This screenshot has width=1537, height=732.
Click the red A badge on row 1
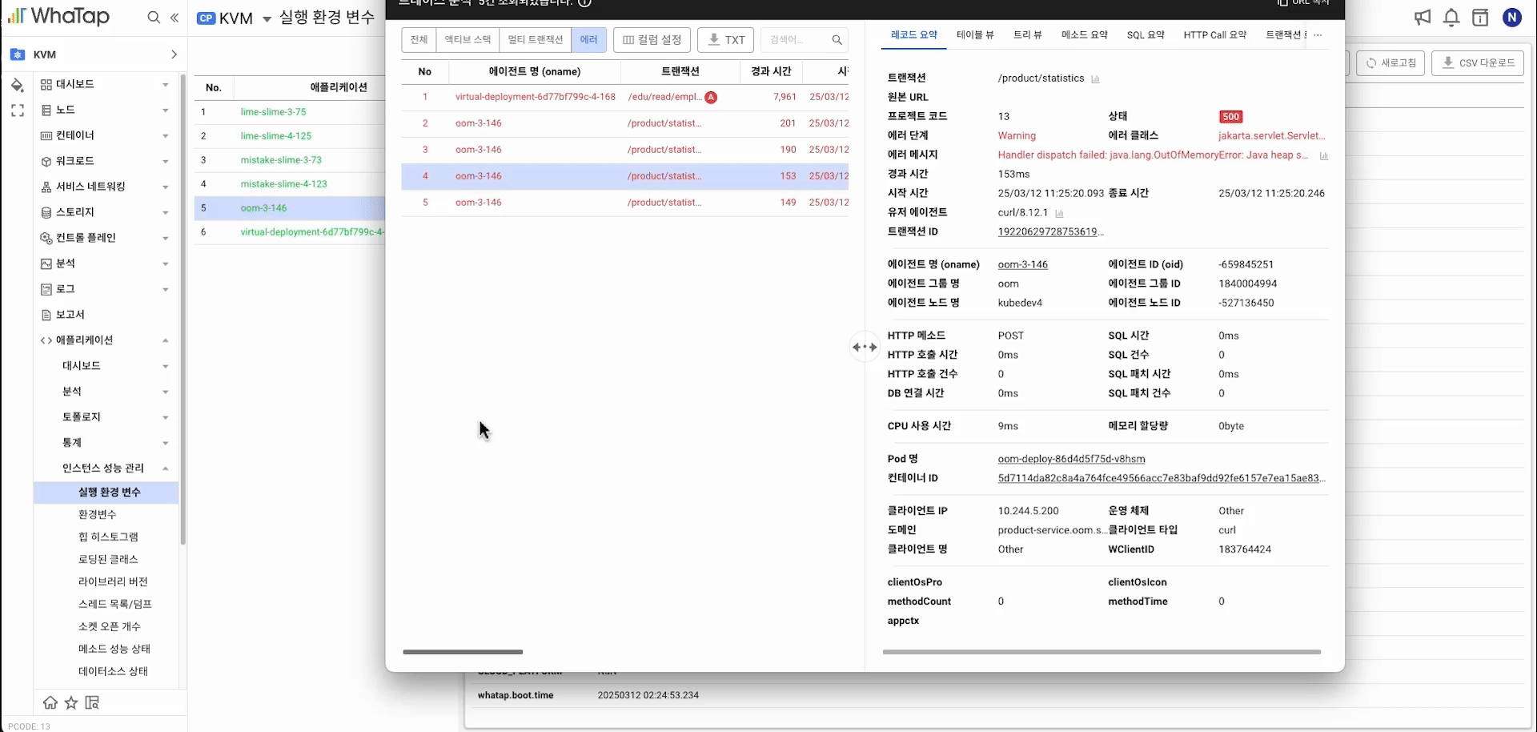(711, 97)
